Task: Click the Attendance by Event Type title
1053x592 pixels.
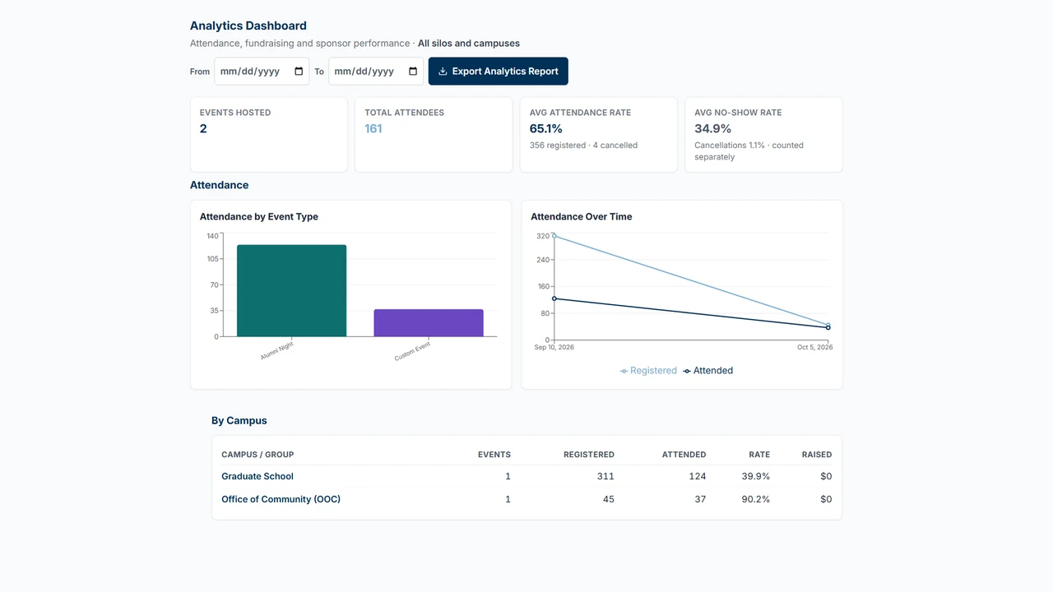Action: pyautogui.click(x=259, y=217)
